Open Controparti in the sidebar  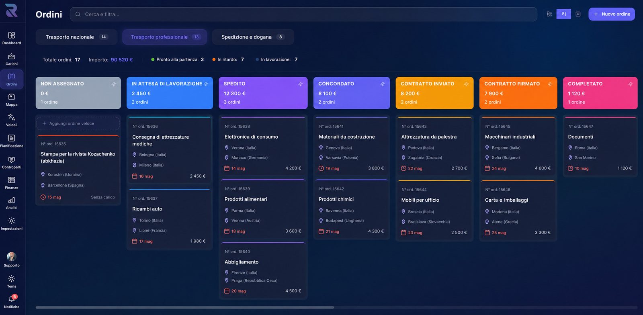click(11, 162)
